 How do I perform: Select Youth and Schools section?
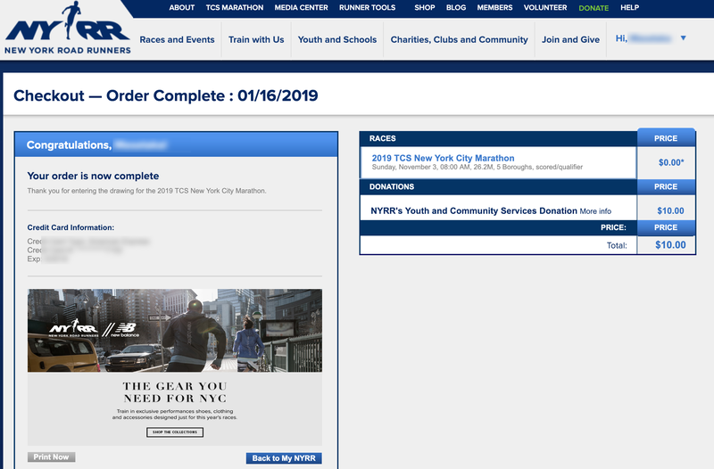point(337,39)
